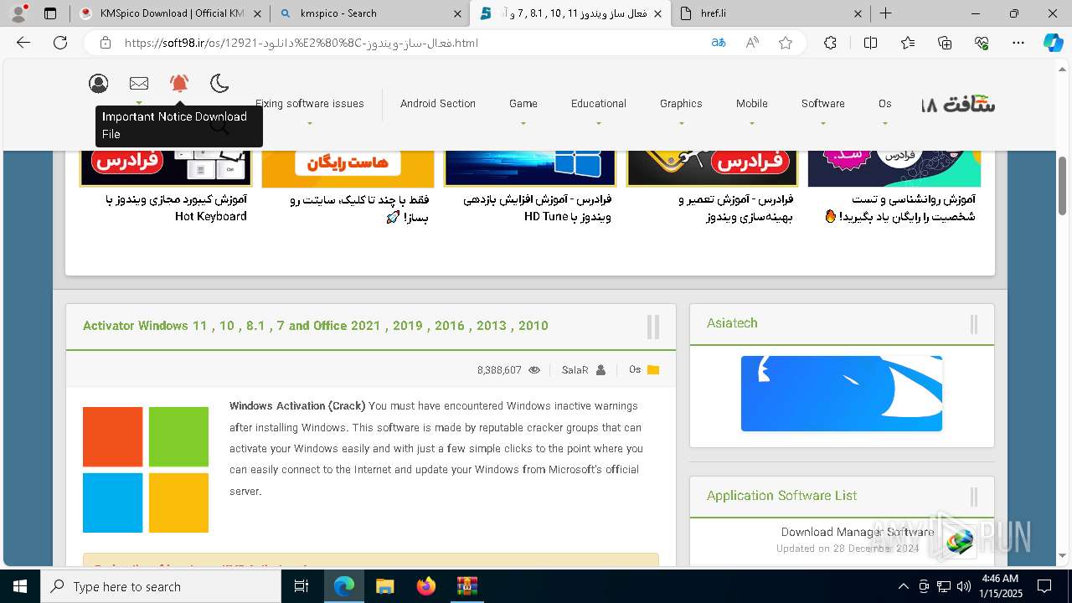Open the tab actions menu icon

[50, 13]
